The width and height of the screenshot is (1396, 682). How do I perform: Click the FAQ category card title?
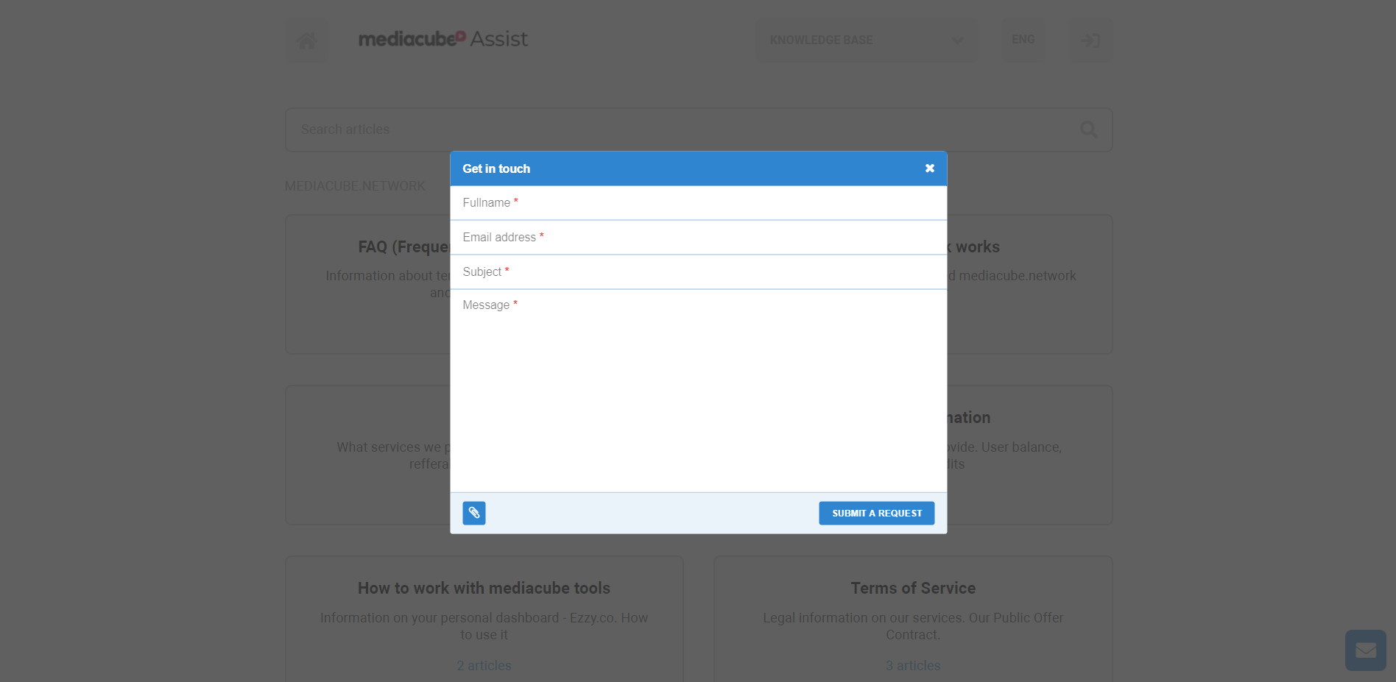click(x=403, y=247)
